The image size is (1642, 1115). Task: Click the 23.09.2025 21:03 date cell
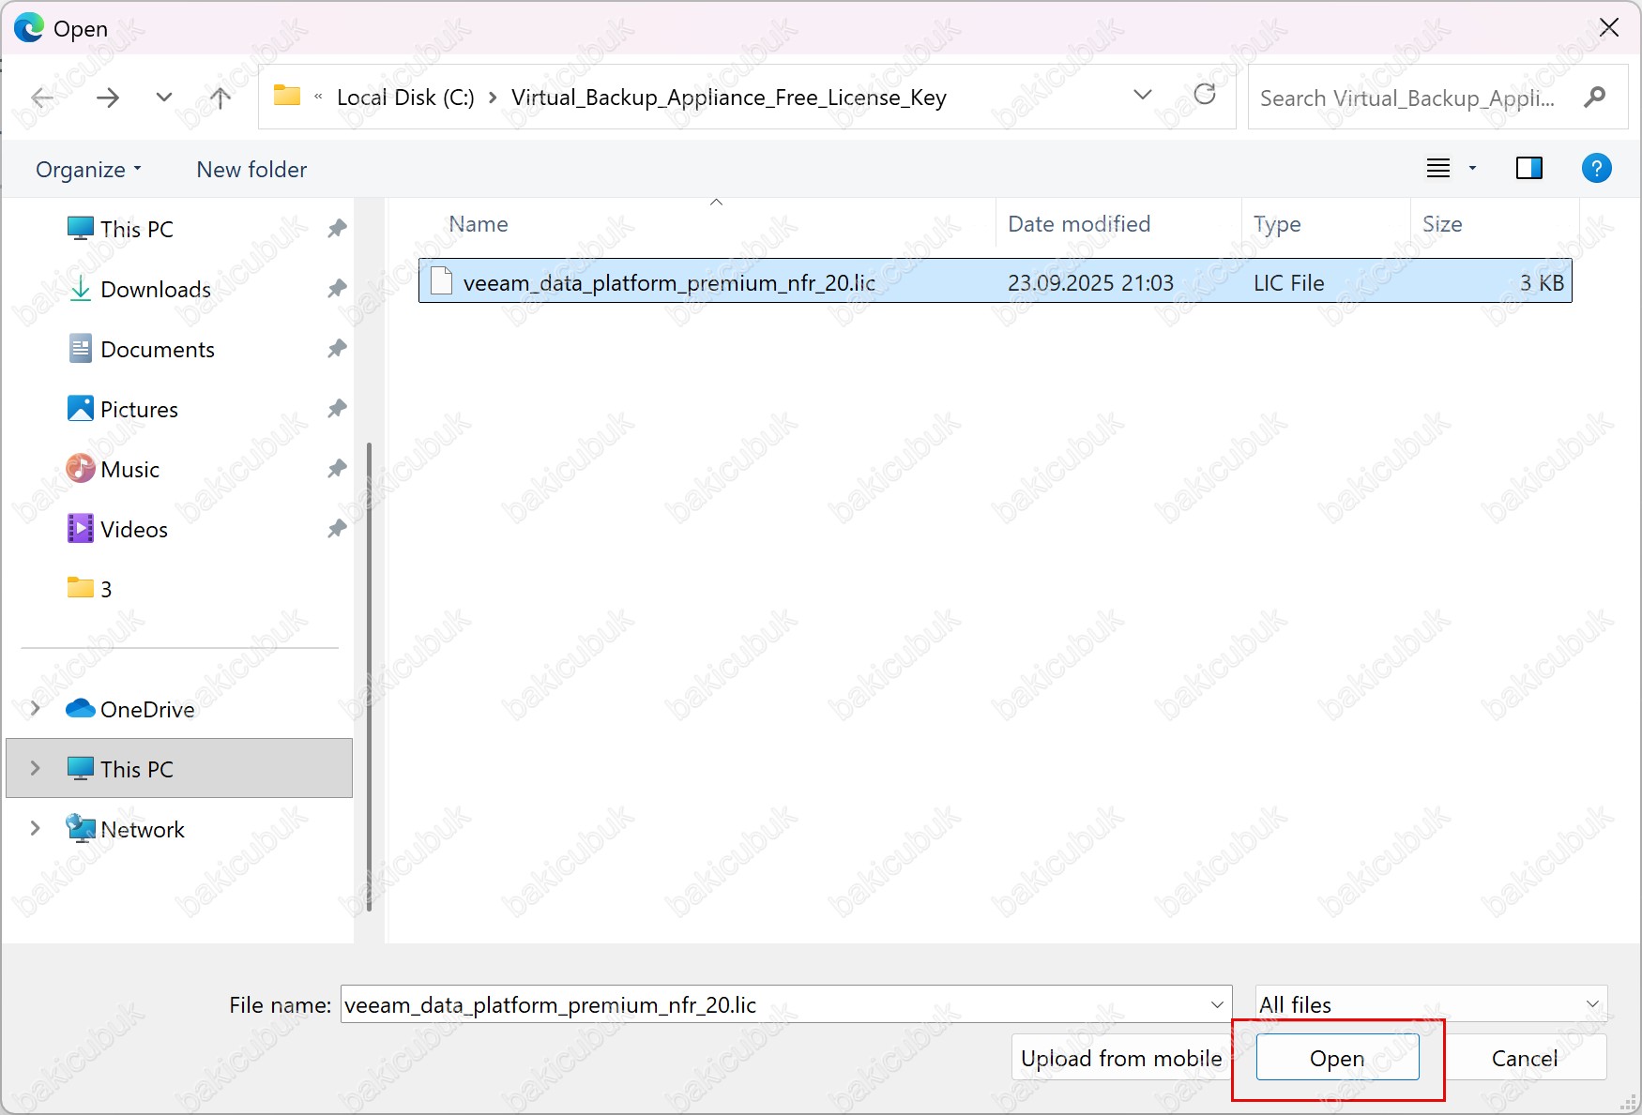tap(1090, 283)
